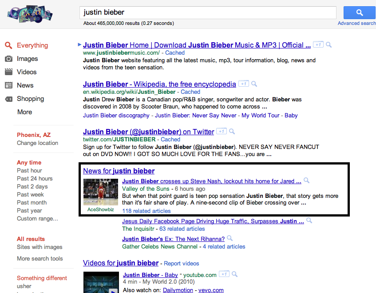Image resolution: width=376 pixels, height=293 pixels.
Task: Click +1 button beside Wikipedia result
Action: pyautogui.click(x=244, y=84)
